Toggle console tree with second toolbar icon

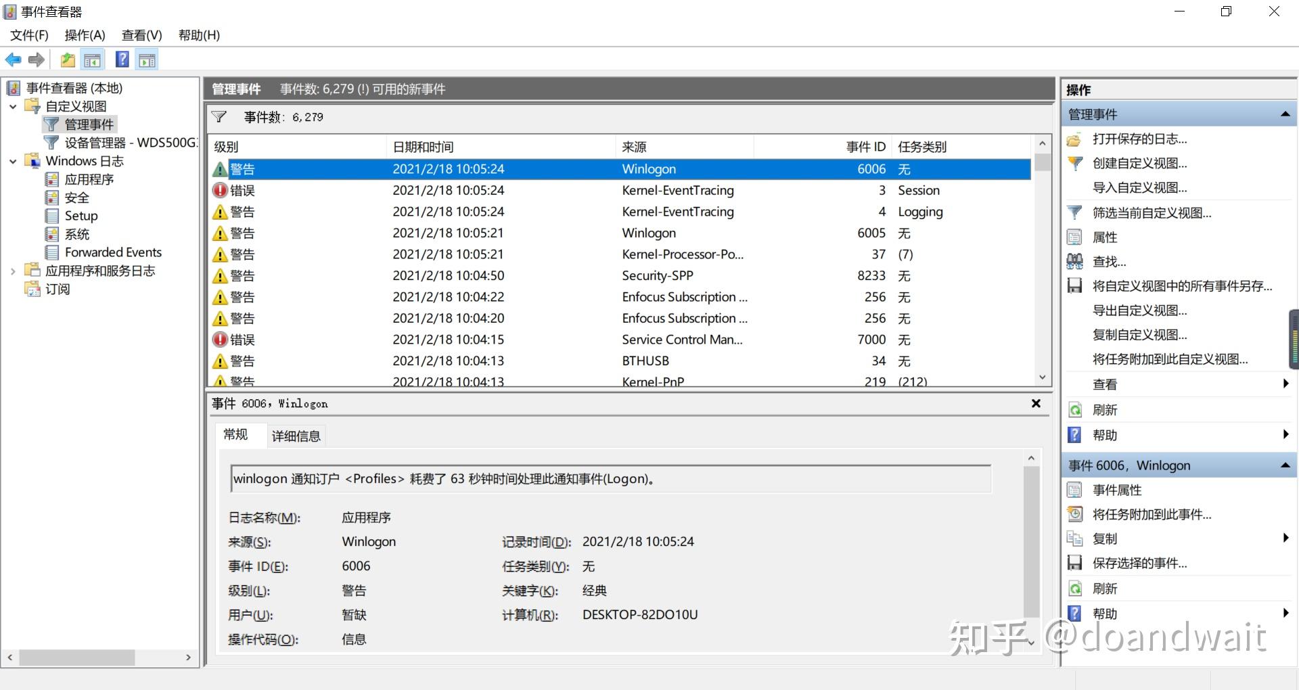click(93, 60)
